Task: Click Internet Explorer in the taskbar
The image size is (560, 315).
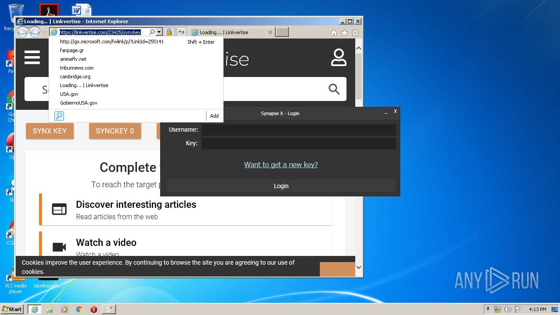Action: [x=35, y=309]
